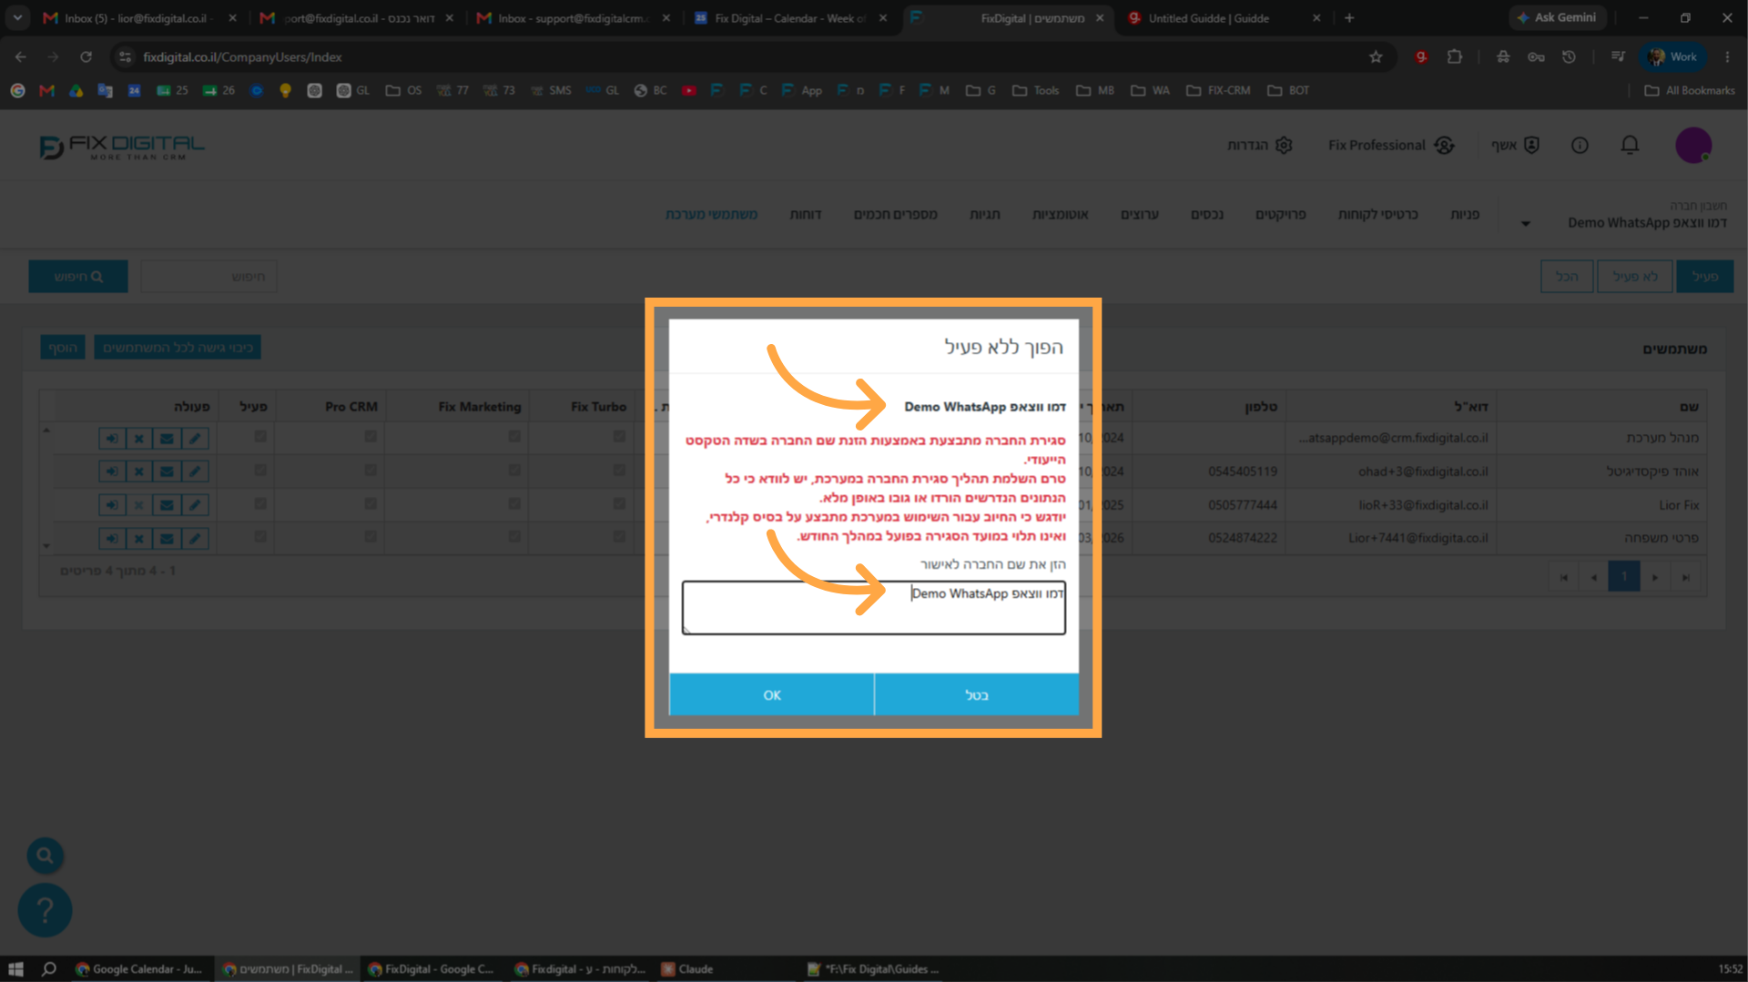Open the All Bookmarks folder
This screenshot has height=982, width=1748.
point(1690,91)
